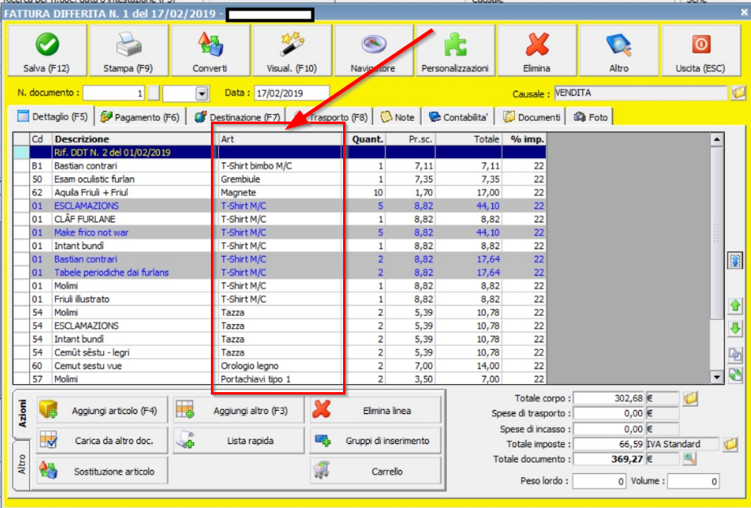The image size is (751, 508).
Task: Open the Foto tab
Action: 590,117
